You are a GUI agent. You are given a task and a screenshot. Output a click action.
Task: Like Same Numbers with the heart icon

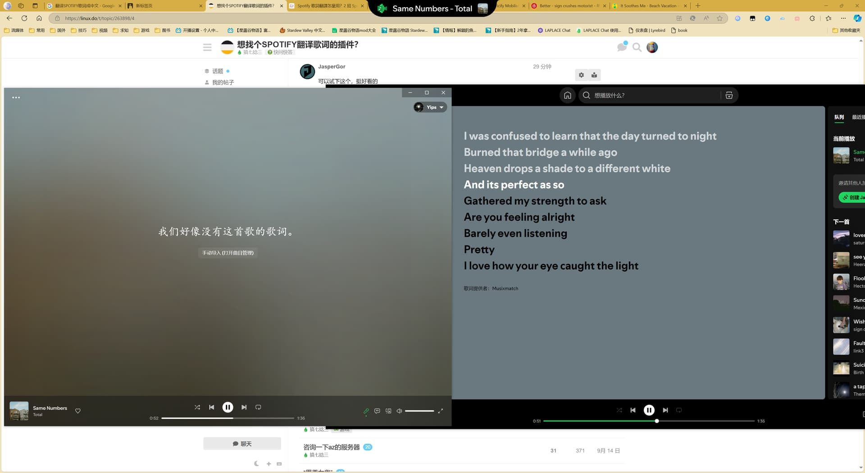pos(78,411)
